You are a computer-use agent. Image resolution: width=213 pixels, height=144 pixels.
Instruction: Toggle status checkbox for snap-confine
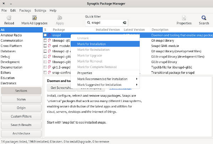coord(45,73)
